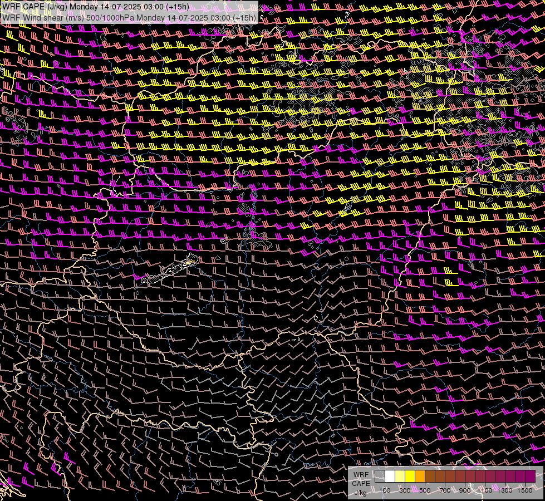
Task: Select the white CAPE legend swatch
Action: (x=390, y=476)
